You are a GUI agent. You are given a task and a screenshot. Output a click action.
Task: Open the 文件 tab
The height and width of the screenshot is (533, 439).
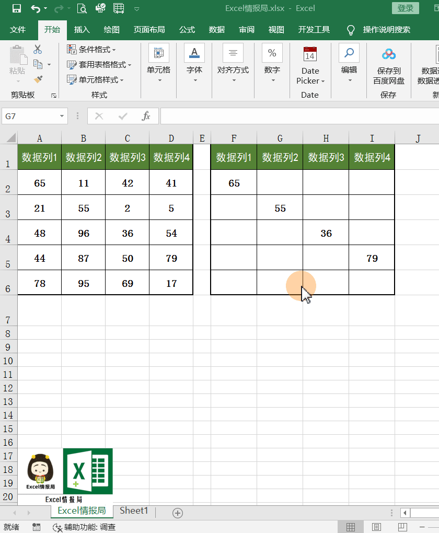tap(18, 30)
